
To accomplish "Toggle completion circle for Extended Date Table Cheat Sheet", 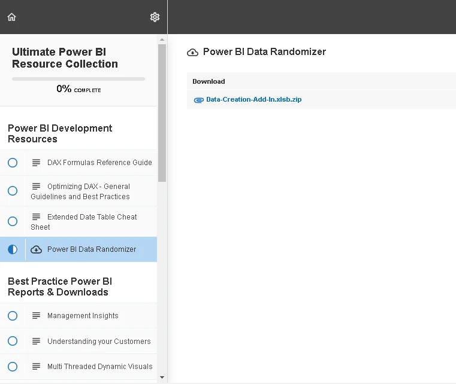I will pyautogui.click(x=13, y=221).
